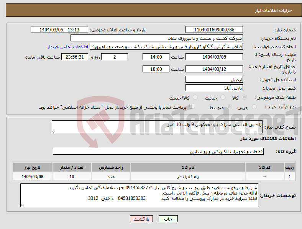
Task: Click the resize handle of description textarea
Action: click(x=54, y=131)
